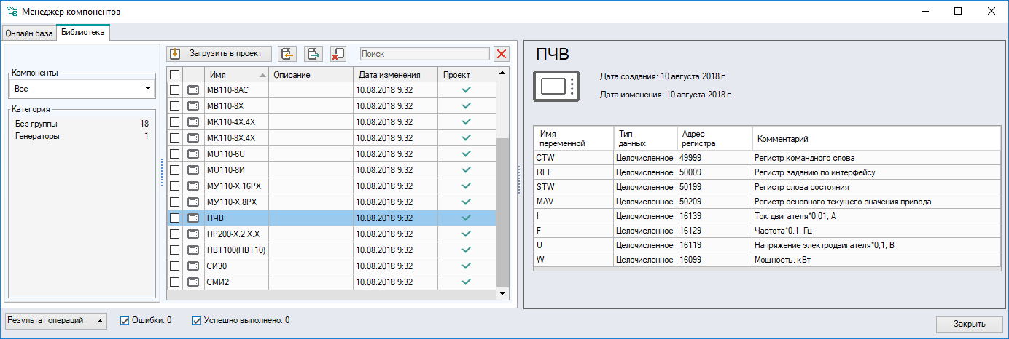
Task: Click the export component icon in toolbar
Action: [313, 54]
